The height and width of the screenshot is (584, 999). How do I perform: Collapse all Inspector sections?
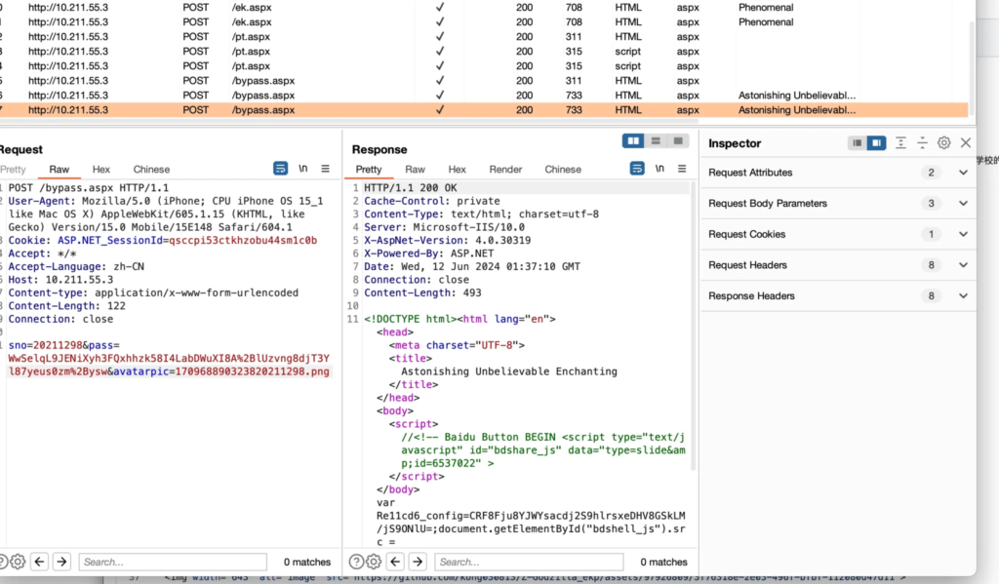[923, 143]
